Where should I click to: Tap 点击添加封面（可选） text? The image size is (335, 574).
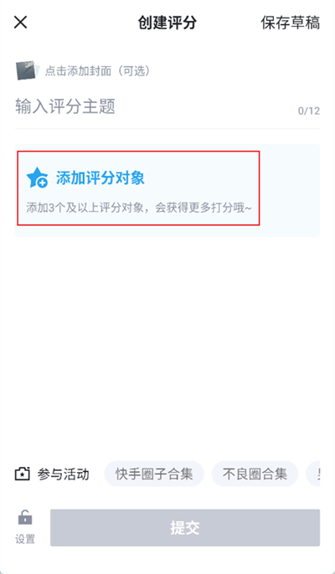97,71
